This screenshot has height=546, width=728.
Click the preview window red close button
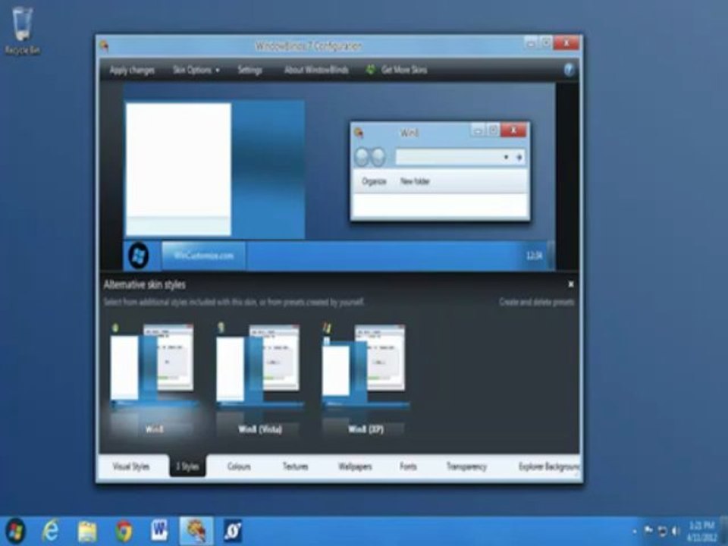(513, 130)
